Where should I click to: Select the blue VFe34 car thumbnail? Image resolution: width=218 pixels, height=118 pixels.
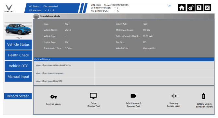pos(18,29)
